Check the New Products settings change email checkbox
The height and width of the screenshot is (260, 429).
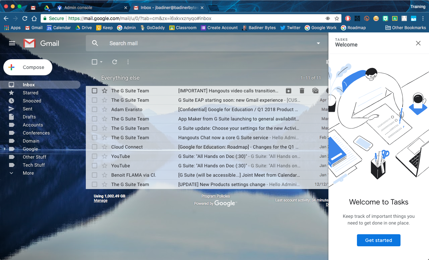pyautogui.click(x=95, y=184)
